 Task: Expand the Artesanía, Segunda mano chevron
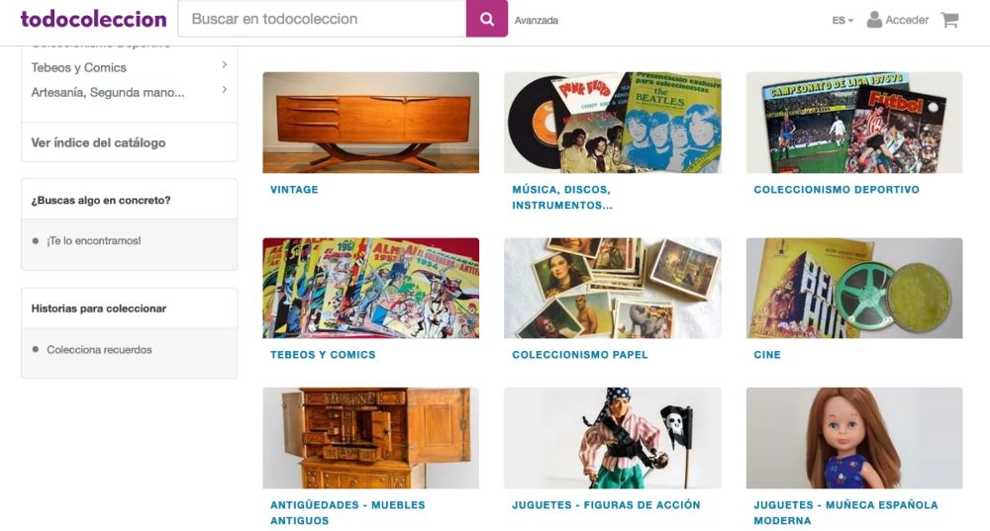pyautogui.click(x=224, y=90)
